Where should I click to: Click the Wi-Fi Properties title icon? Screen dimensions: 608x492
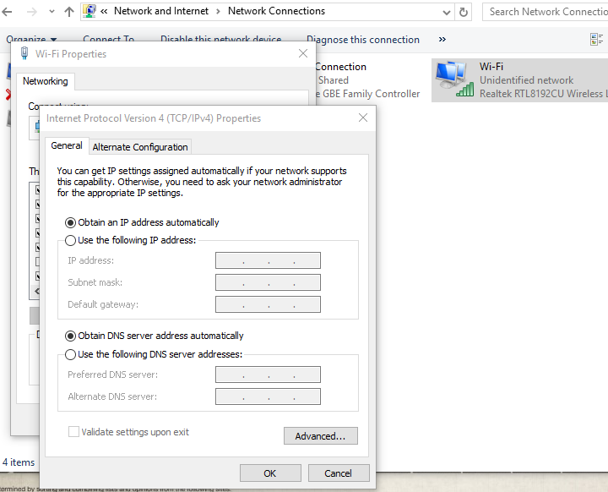point(24,53)
